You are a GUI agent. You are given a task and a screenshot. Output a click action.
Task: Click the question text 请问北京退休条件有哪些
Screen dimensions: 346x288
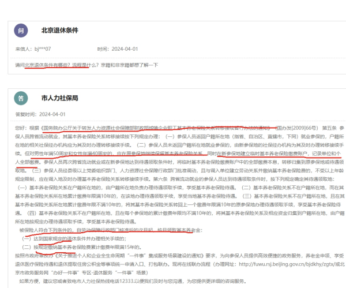coord(42,65)
